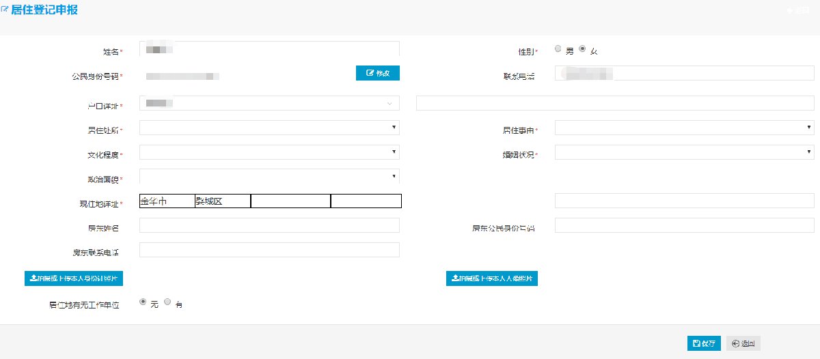This screenshot has height=359, width=820.
Task: Select 有 for work unit at residence
Action: [167, 301]
